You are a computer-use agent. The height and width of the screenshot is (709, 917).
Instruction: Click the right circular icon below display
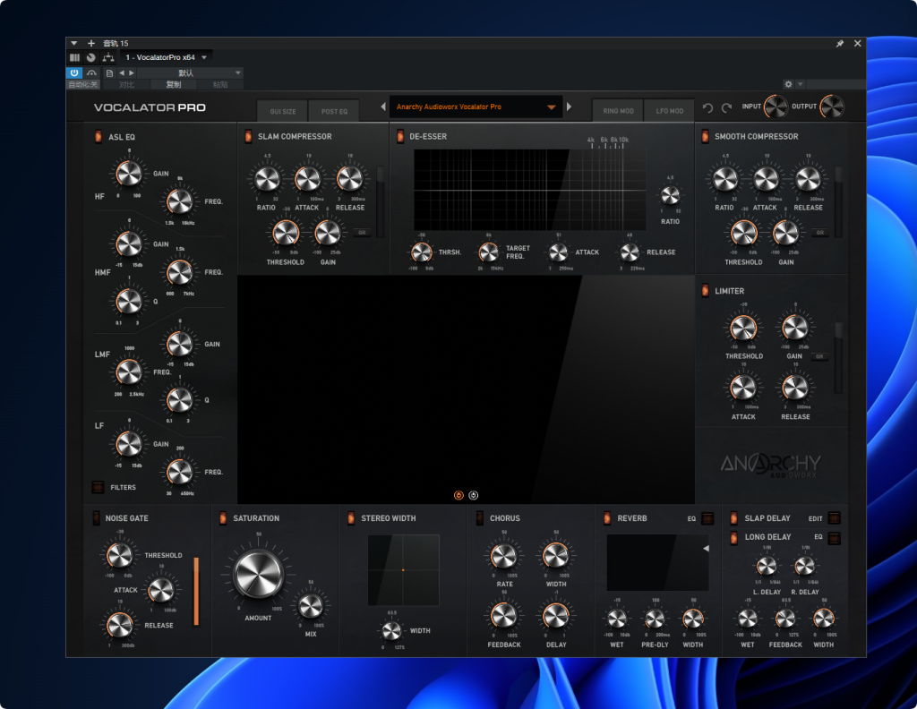click(473, 495)
